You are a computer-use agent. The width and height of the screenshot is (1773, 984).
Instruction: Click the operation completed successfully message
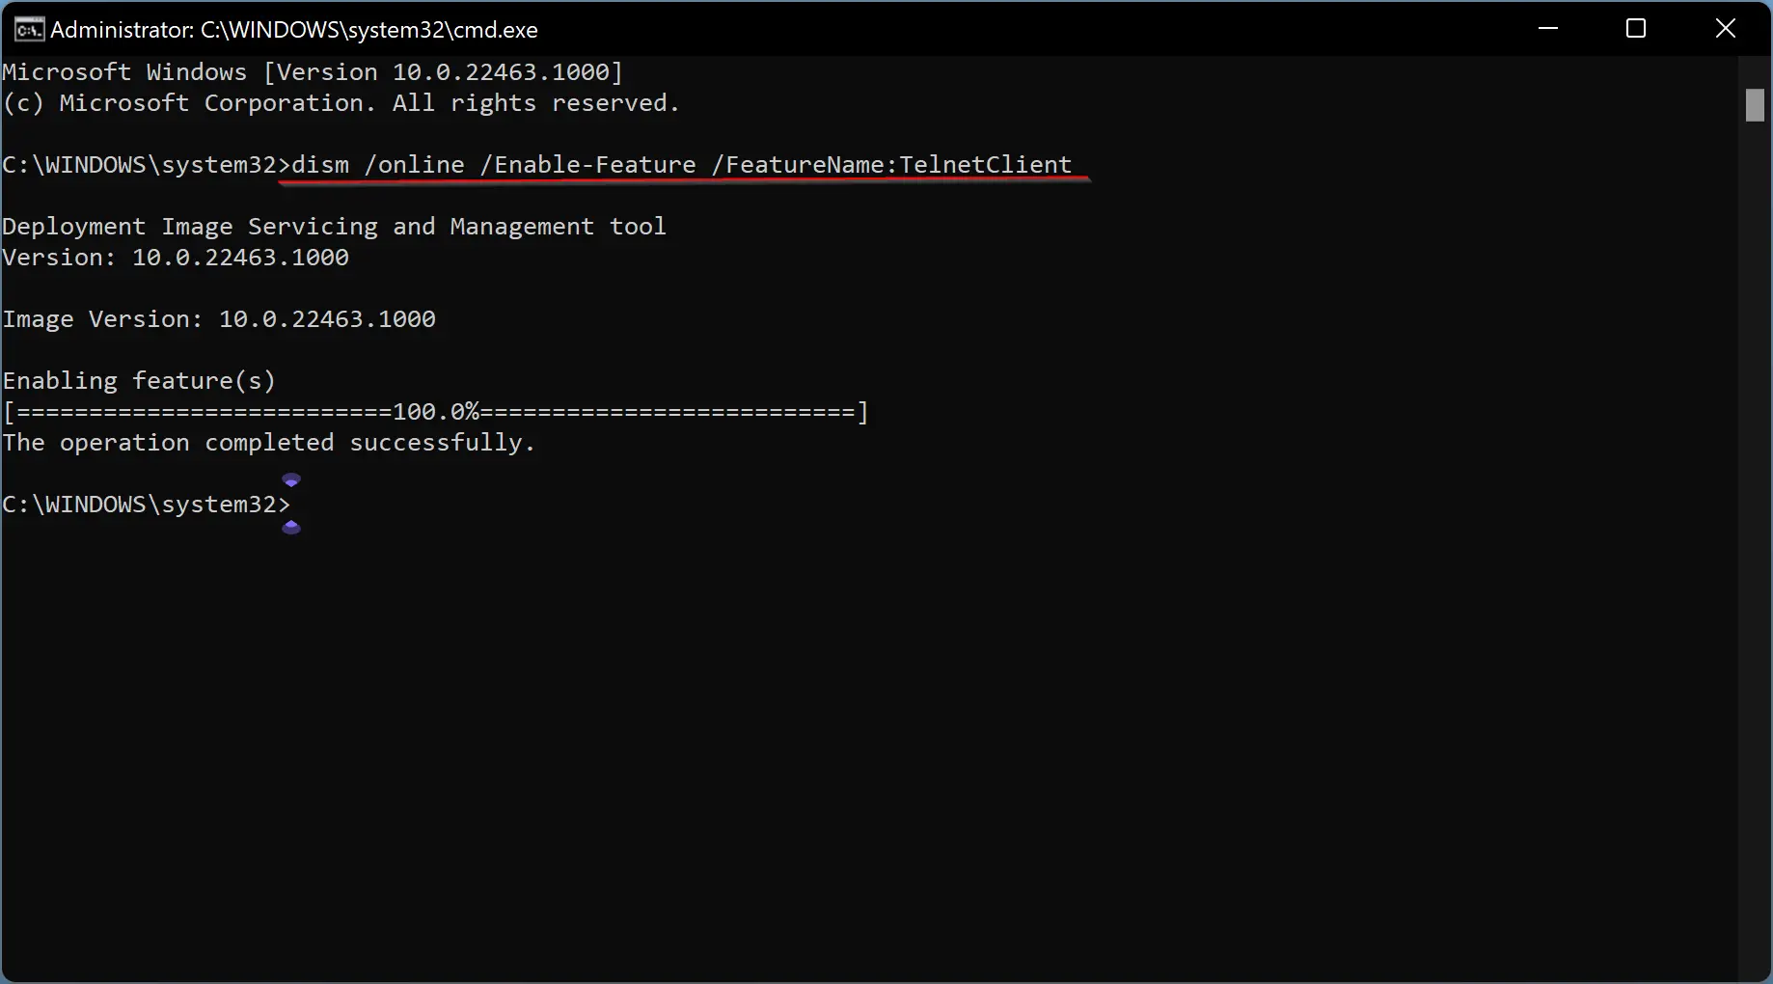tap(269, 442)
